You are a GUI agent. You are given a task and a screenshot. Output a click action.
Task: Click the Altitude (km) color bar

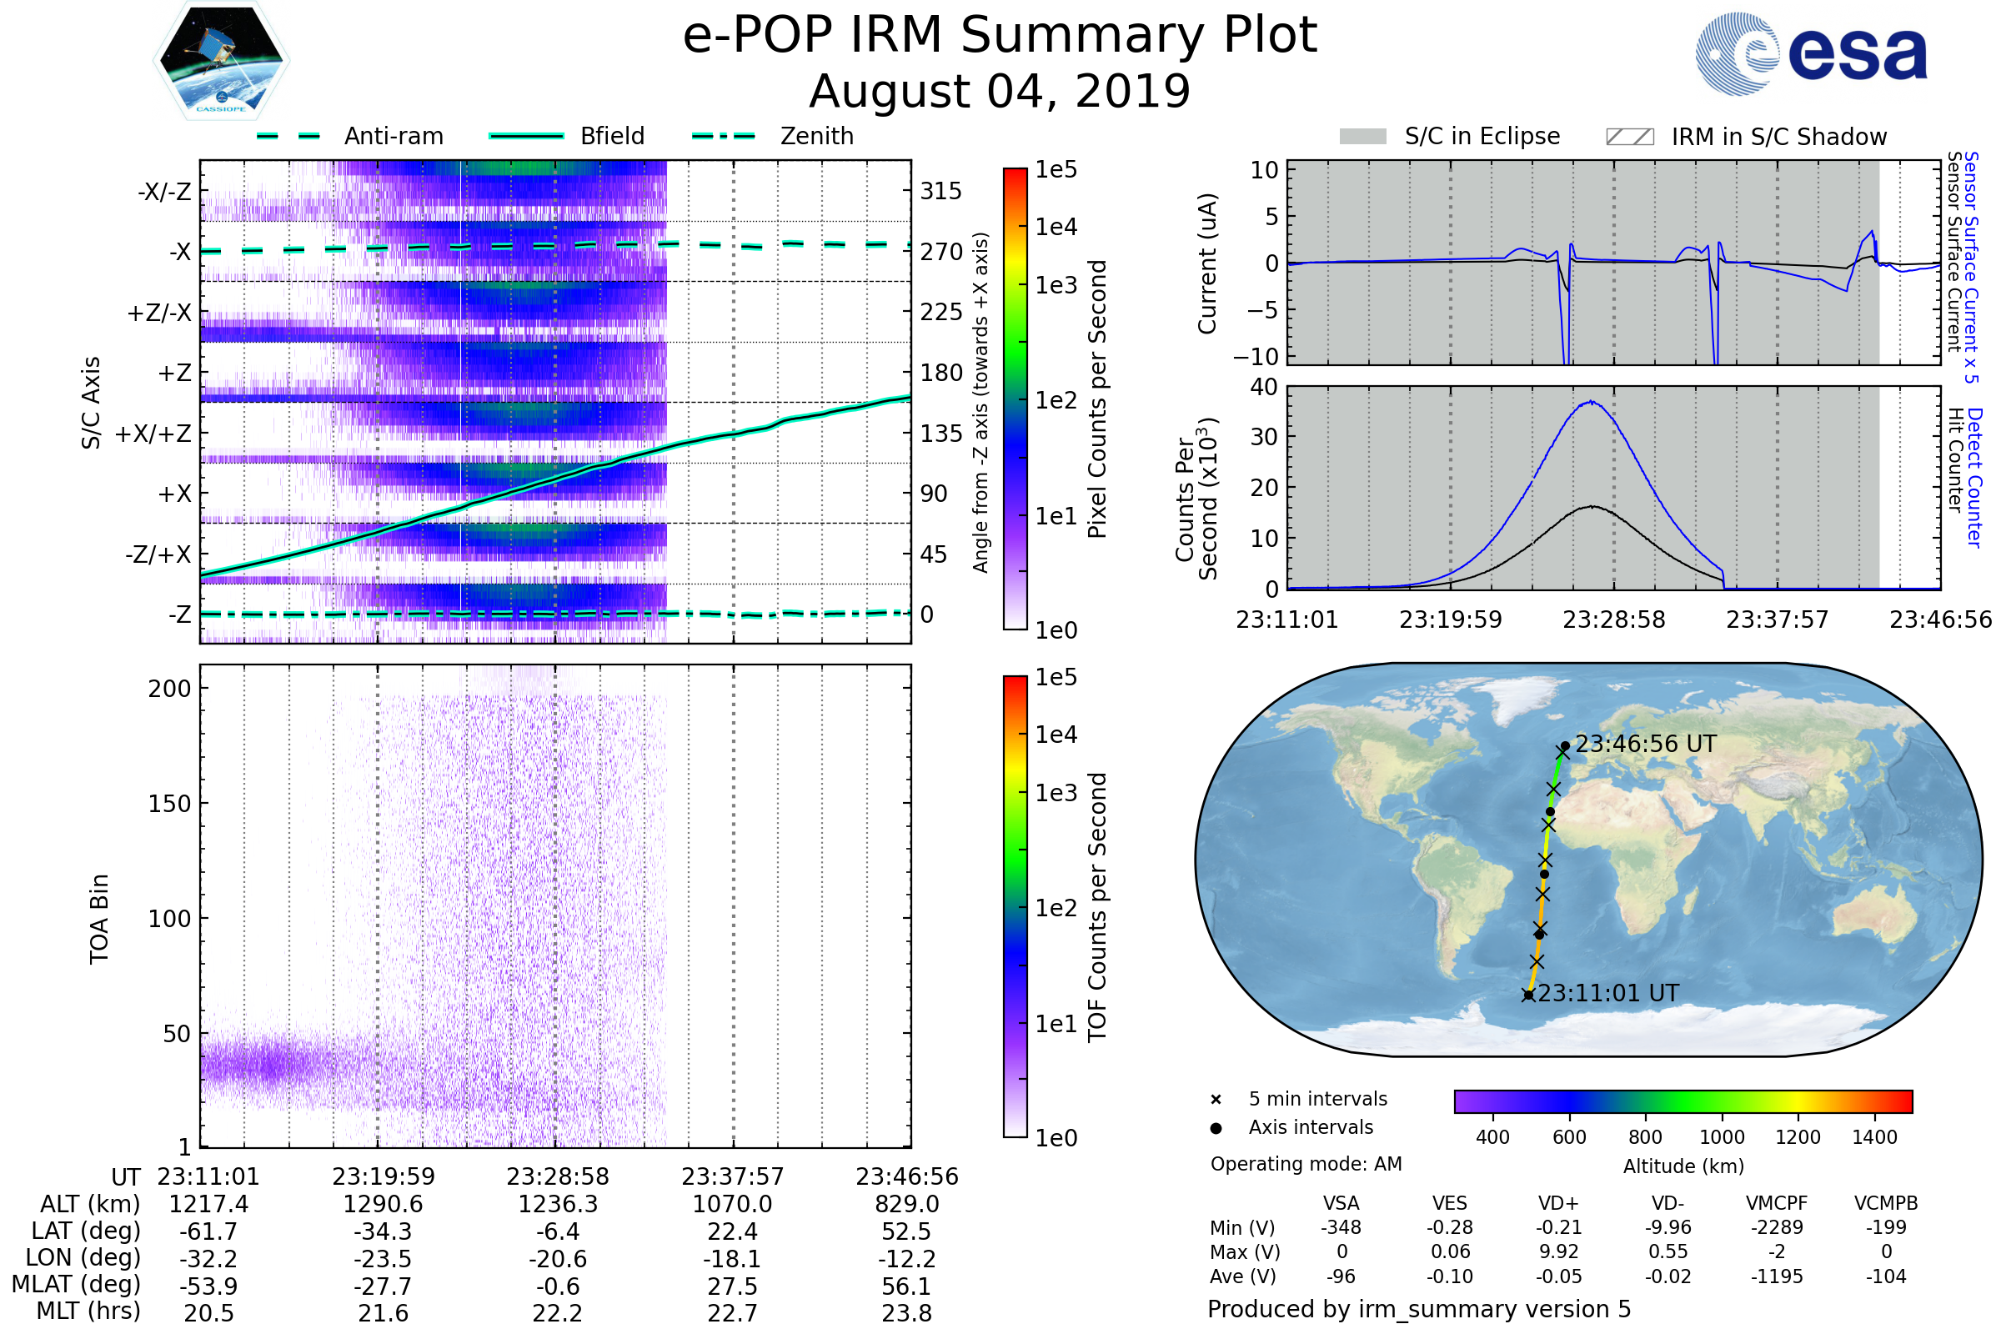1683,1101
